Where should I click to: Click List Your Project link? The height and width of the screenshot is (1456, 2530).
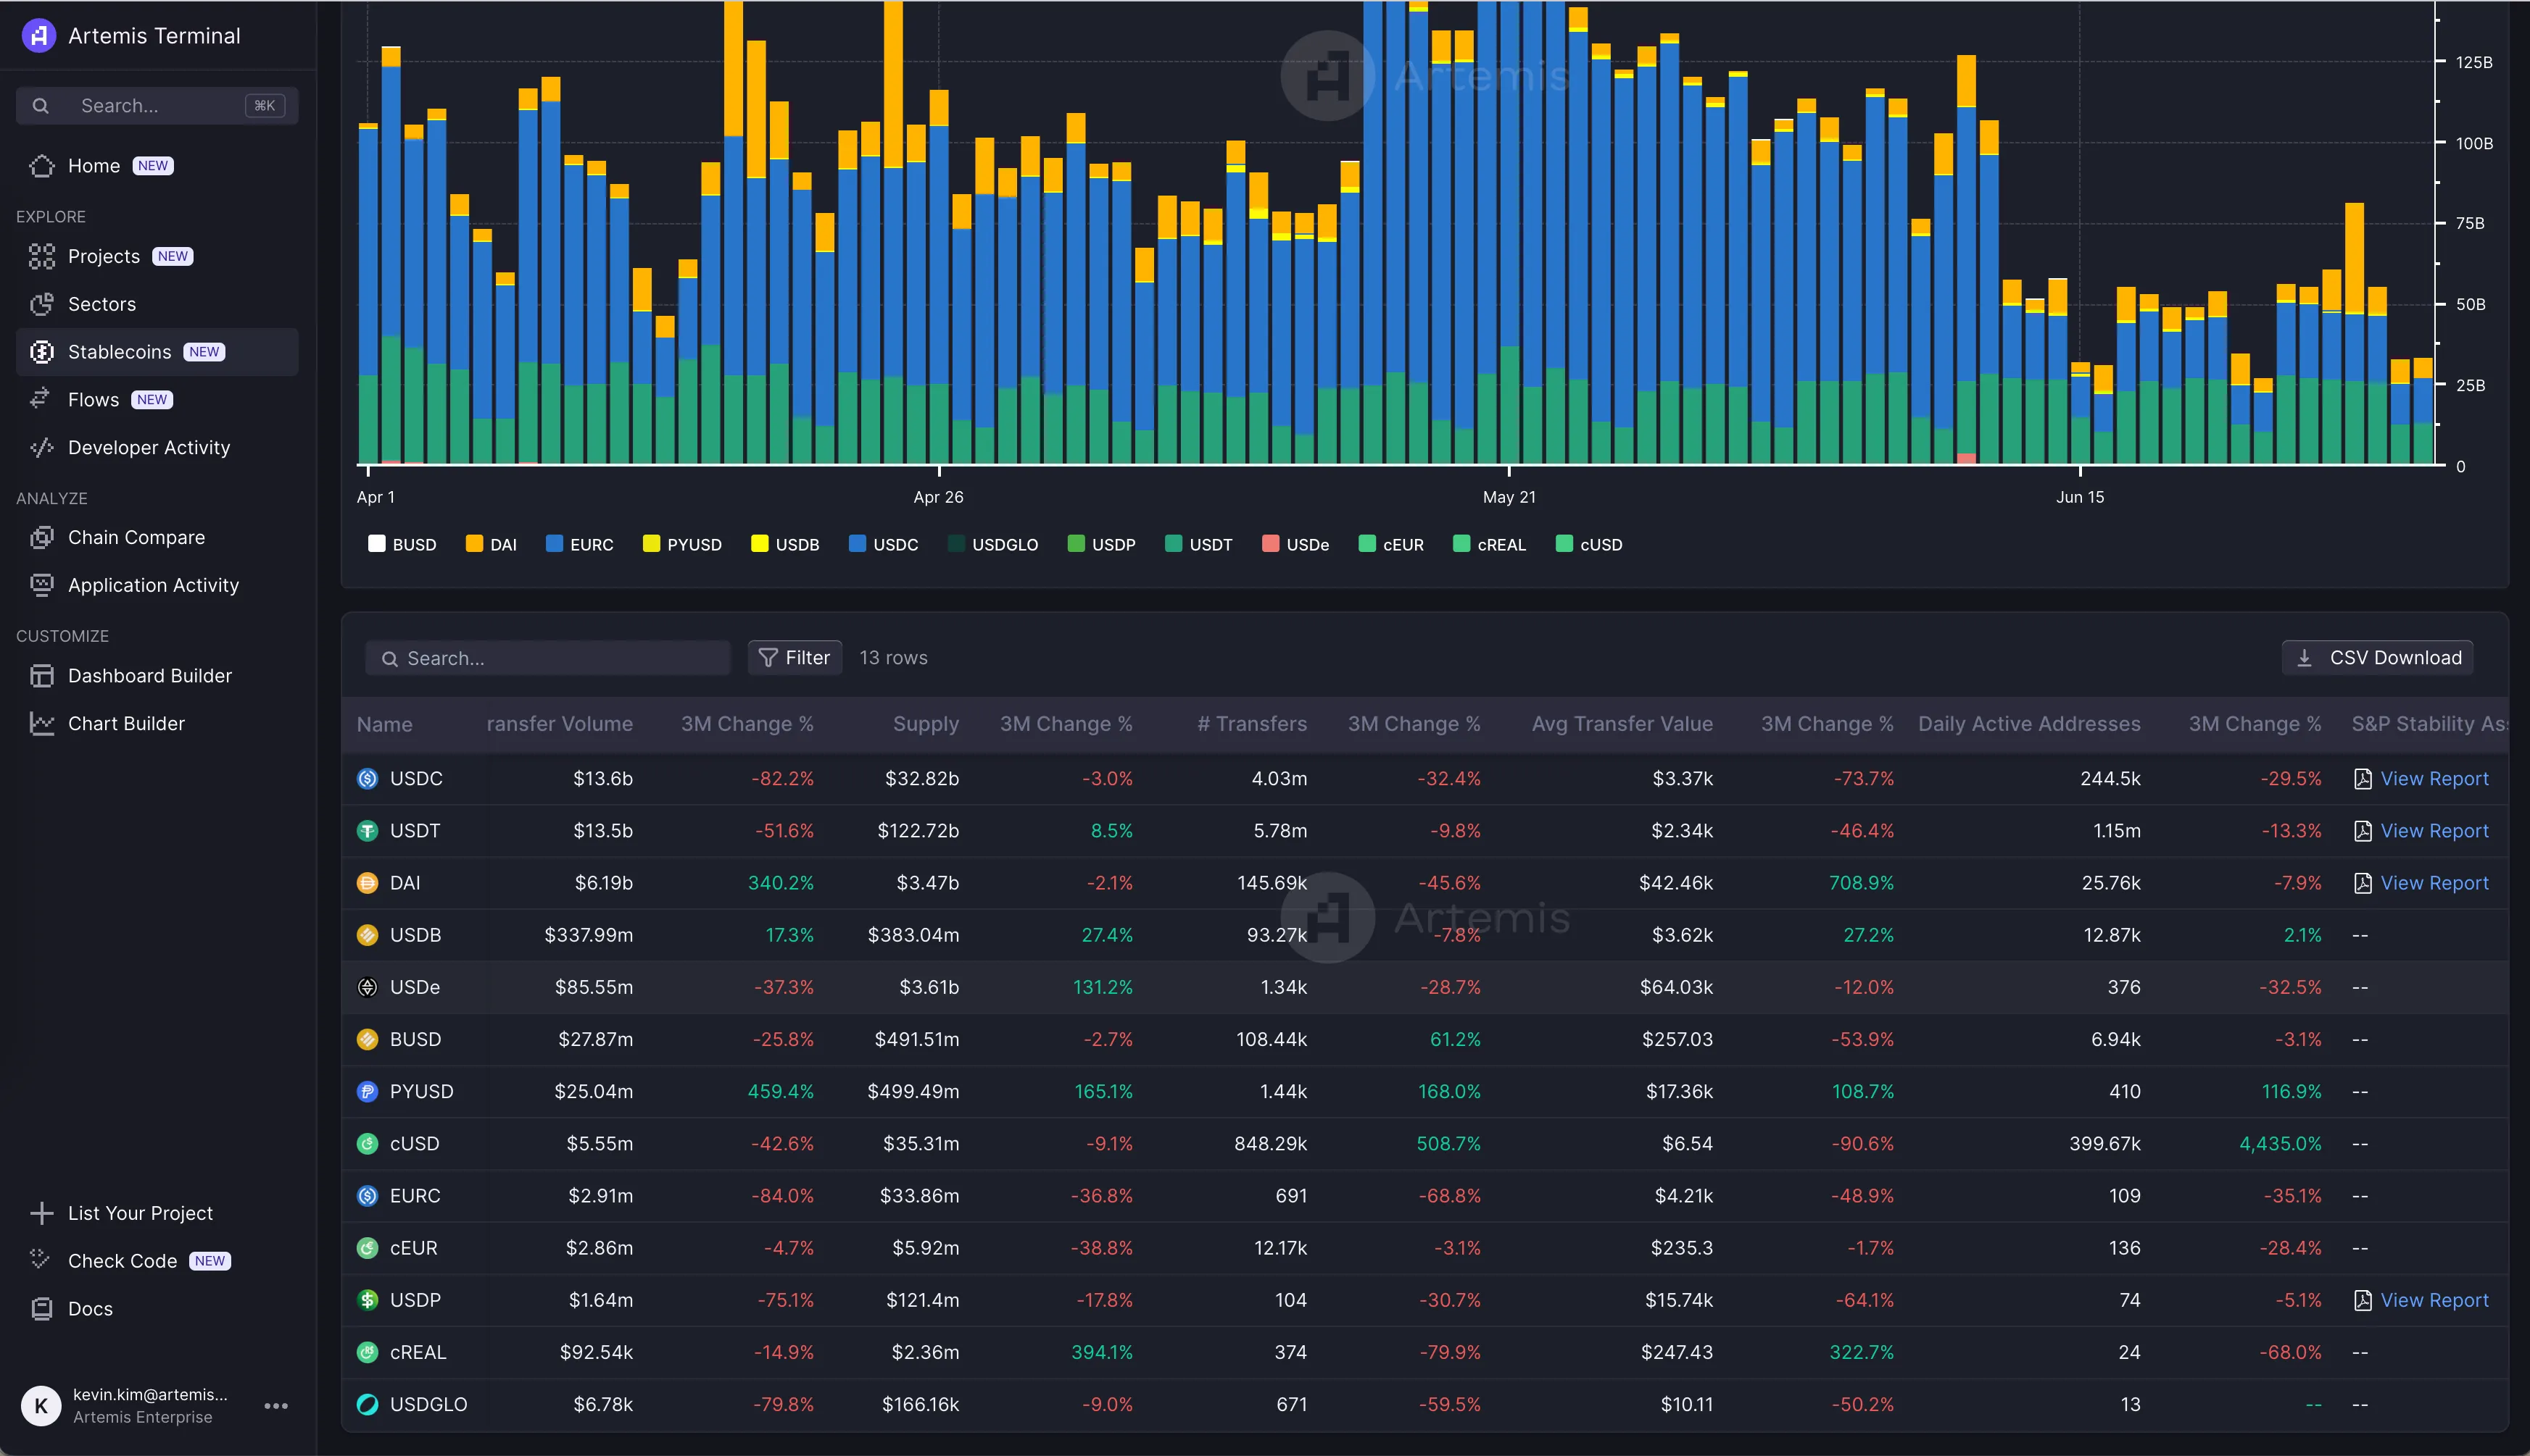(140, 1213)
